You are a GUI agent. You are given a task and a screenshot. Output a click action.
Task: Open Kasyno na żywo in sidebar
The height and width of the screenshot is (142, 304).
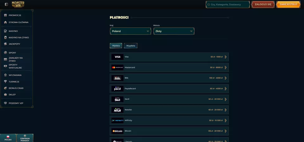[x=19, y=38]
